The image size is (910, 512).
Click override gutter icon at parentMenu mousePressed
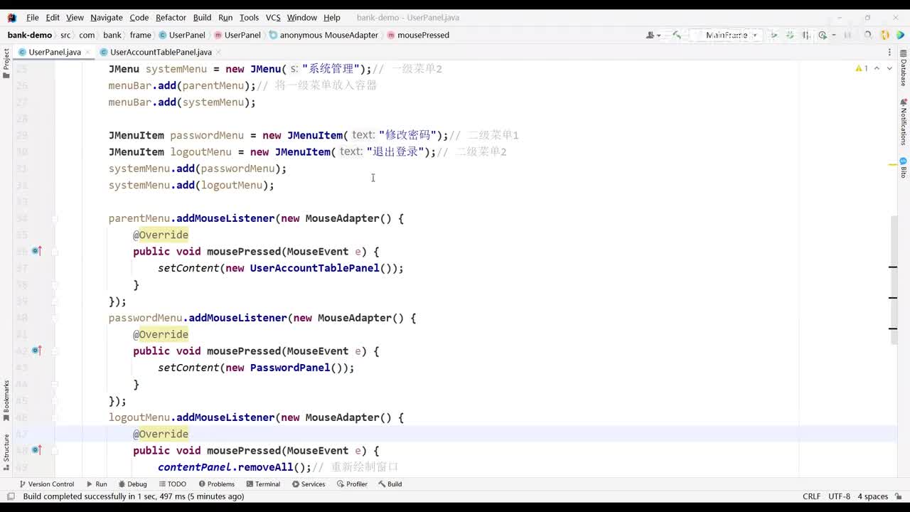[36, 251]
